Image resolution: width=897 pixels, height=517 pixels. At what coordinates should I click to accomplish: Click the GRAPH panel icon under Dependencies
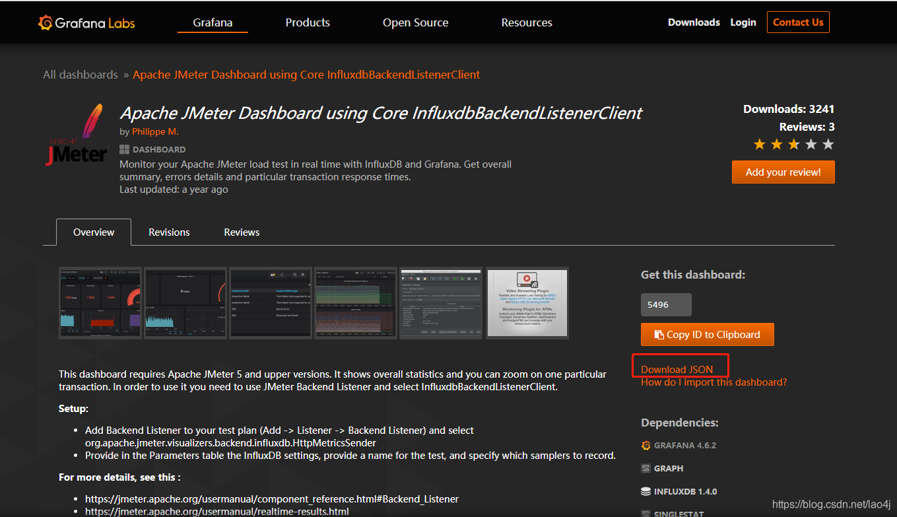pyautogui.click(x=646, y=467)
